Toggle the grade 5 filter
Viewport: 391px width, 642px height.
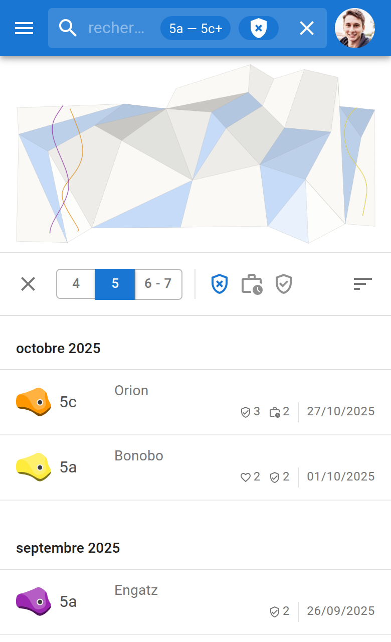115,284
